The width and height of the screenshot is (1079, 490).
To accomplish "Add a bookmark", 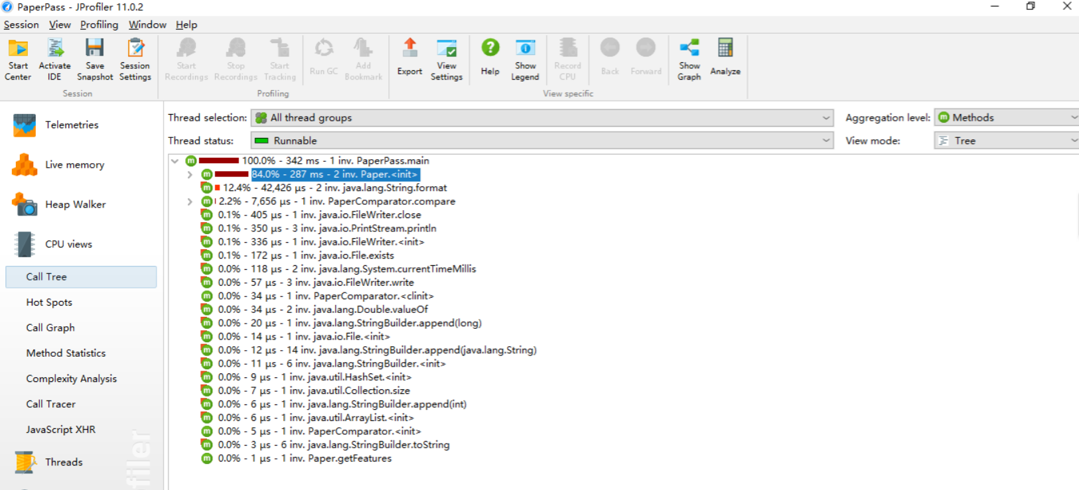I will (x=363, y=60).
